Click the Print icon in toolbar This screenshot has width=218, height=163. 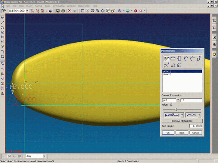63,11
